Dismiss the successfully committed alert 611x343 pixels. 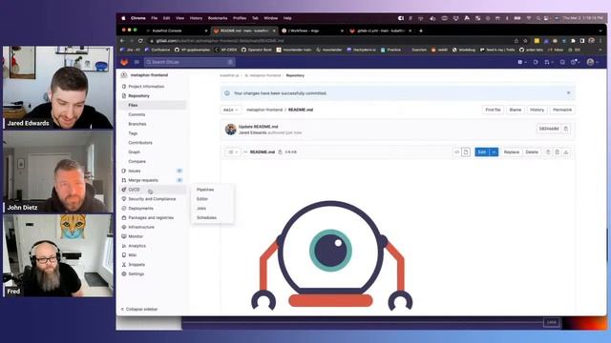[x=569, y=93]
